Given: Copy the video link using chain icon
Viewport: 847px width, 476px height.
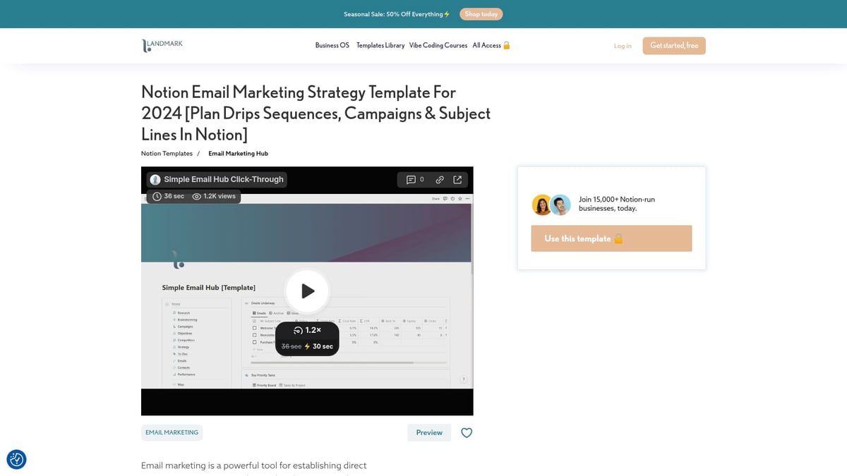Looking at the screenshot, I should (439, 180).
